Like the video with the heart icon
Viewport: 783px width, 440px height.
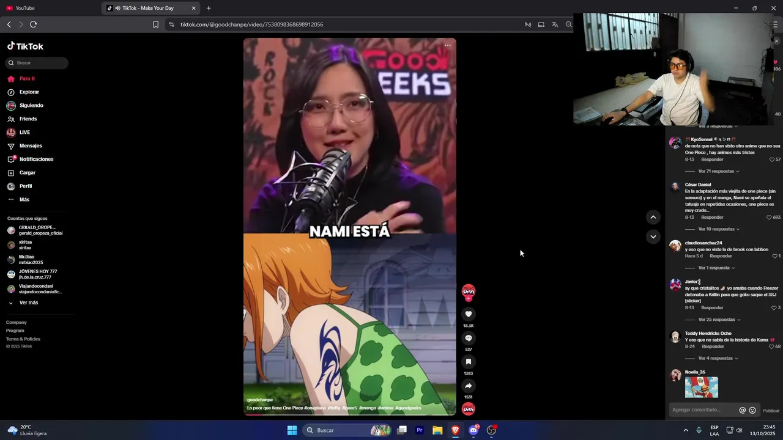tap(469, 314)
